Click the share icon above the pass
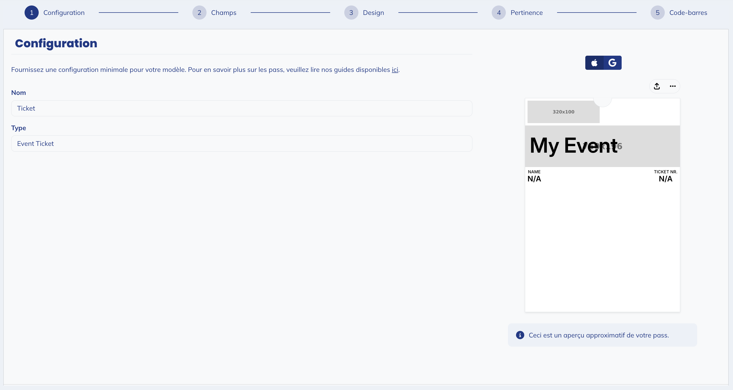The width and height of the screenshot is (733, 390). coord(657,86)
